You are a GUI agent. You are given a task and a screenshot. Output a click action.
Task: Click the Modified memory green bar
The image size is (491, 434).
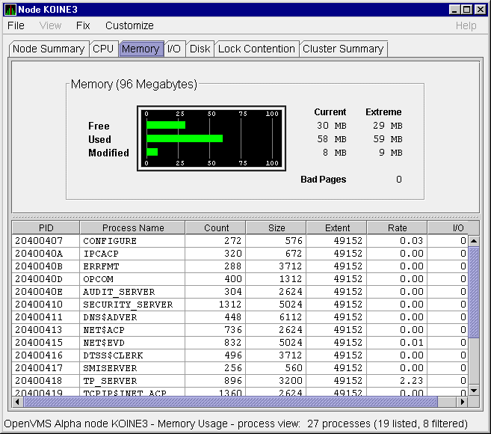[152, 152]
